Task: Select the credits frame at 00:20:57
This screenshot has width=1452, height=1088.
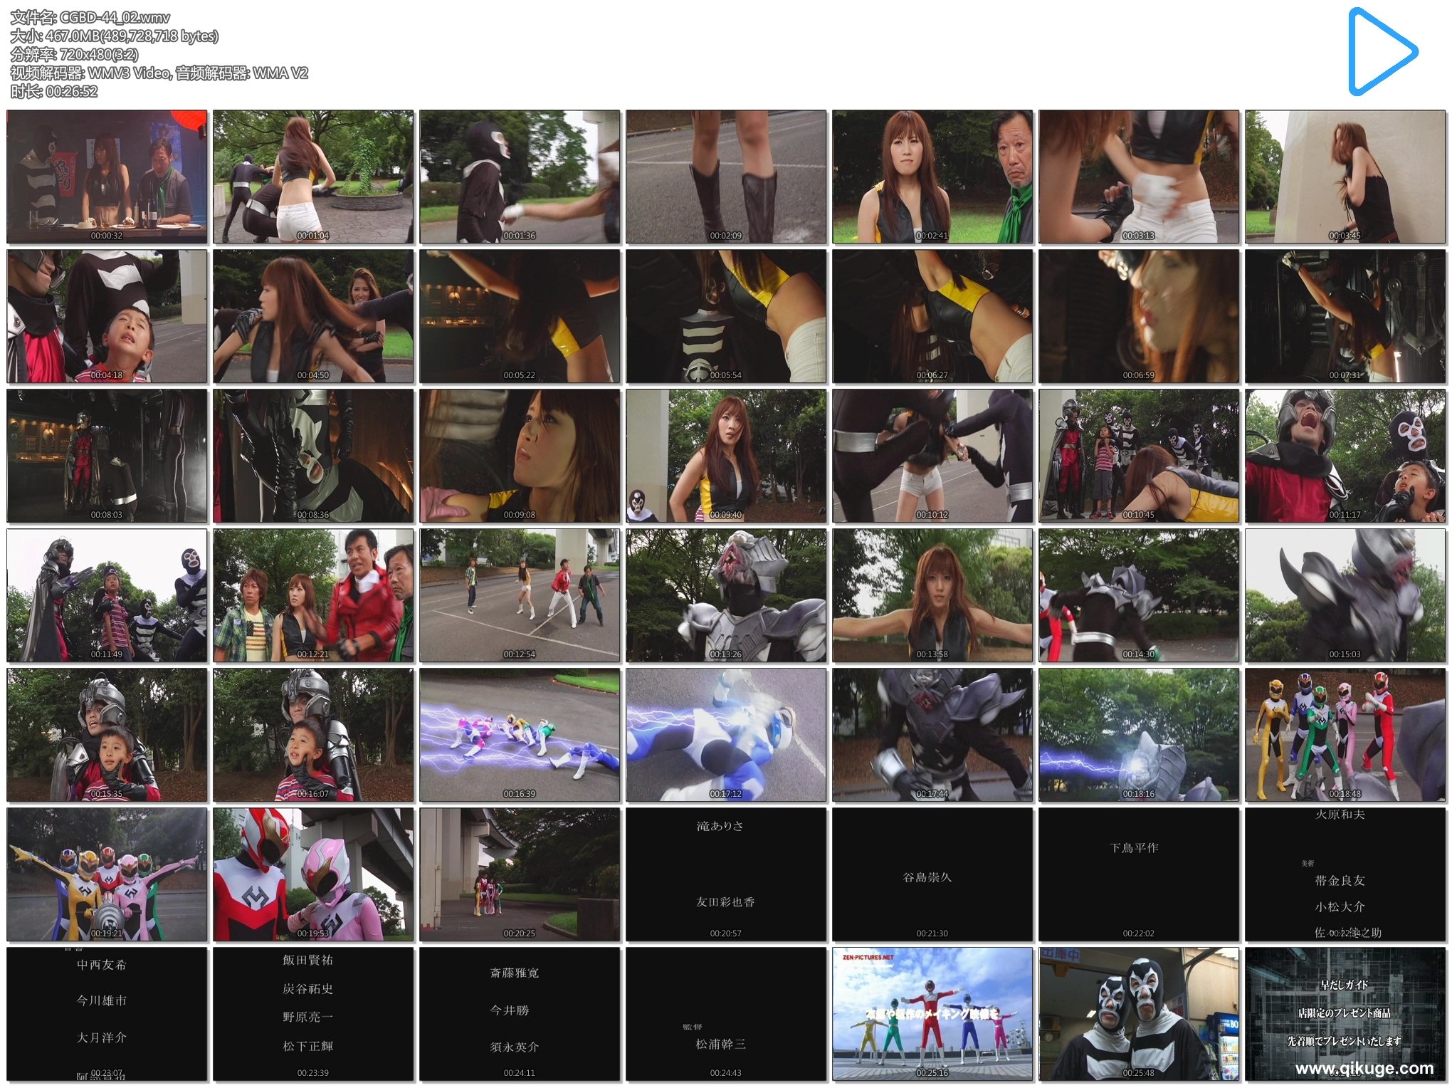Action: (x=725, y=874)
